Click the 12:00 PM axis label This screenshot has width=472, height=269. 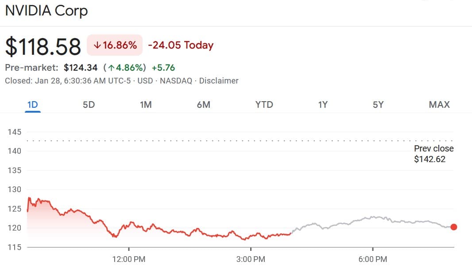click(128, 259)
